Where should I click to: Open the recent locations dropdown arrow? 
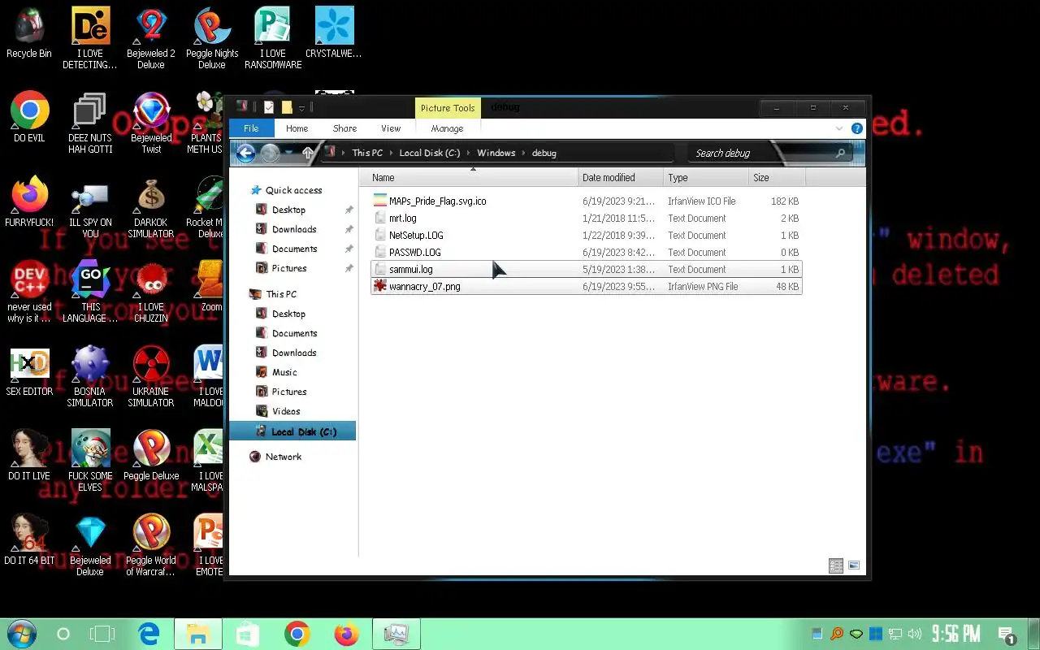(x=288, y=153)
